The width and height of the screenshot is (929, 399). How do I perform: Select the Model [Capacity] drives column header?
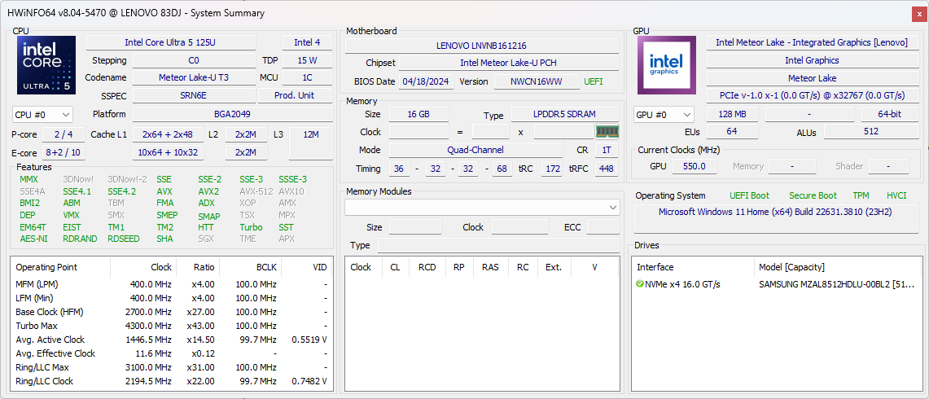click(791, 267)
